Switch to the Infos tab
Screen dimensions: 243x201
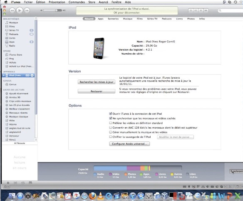coord(202,19)
